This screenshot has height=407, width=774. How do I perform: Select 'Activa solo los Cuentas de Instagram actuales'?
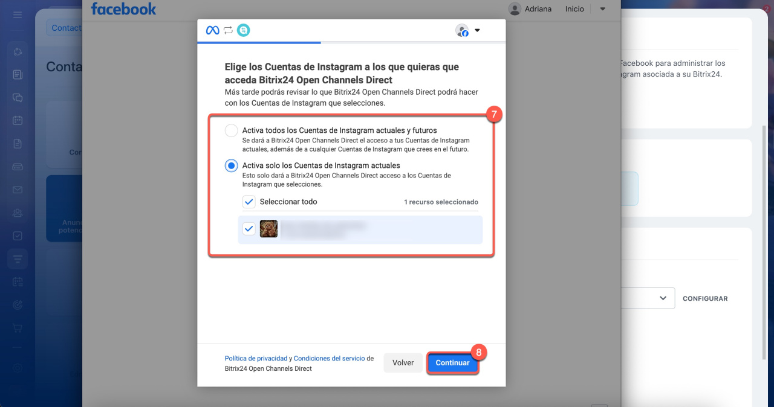pos(231,165)
